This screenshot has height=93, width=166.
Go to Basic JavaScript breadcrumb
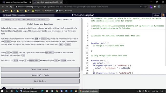[65, 20]
